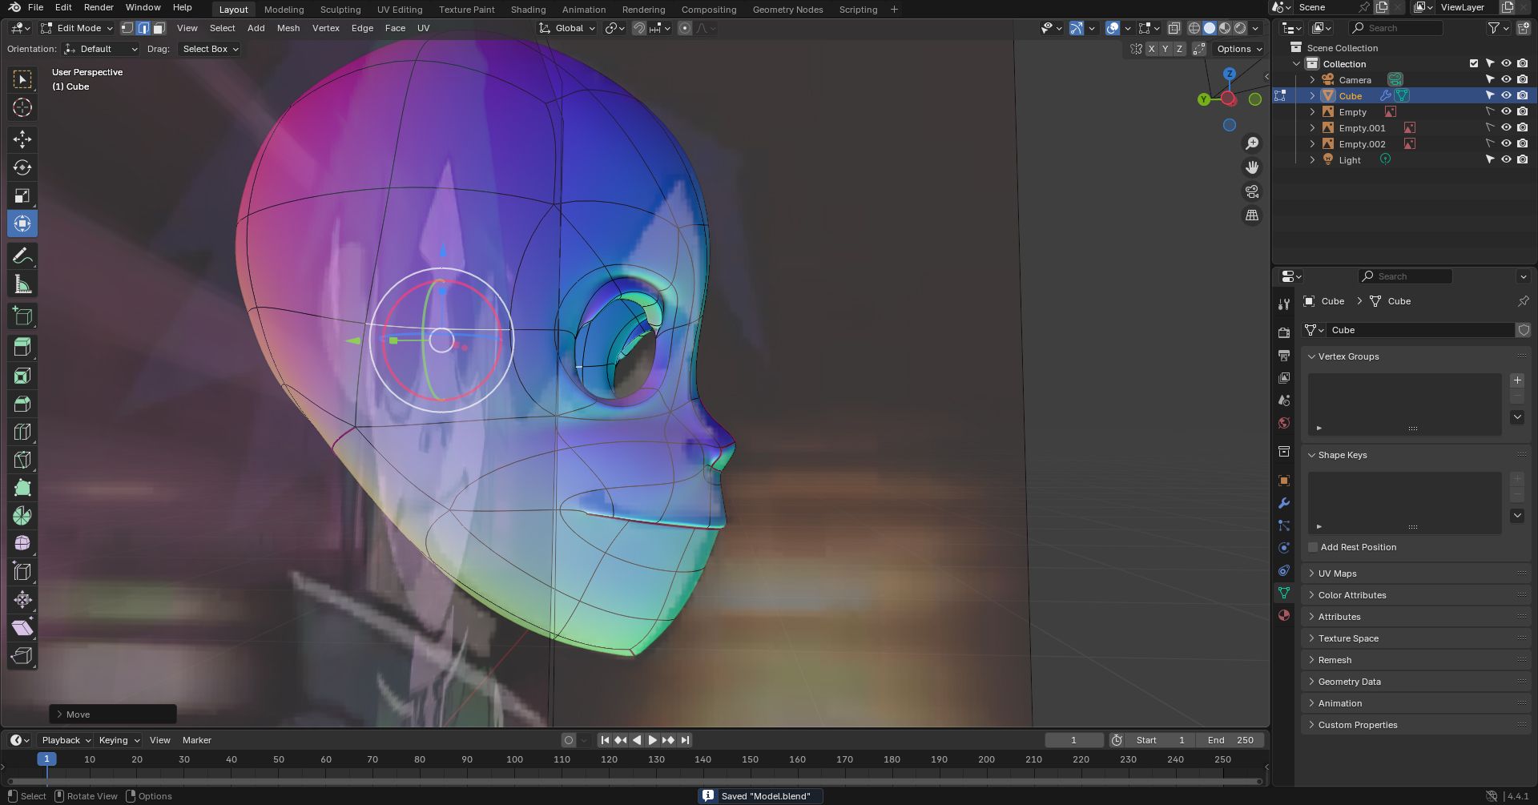Image resolution: width=1538 pixels, height=805 pixels.
Task: Switch to the Sculpting workspace tab
Action: (340, 10)
